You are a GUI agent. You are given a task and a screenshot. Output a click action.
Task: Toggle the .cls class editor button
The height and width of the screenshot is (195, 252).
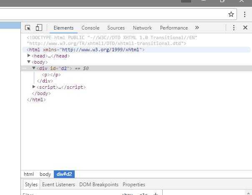pos(144,194)
